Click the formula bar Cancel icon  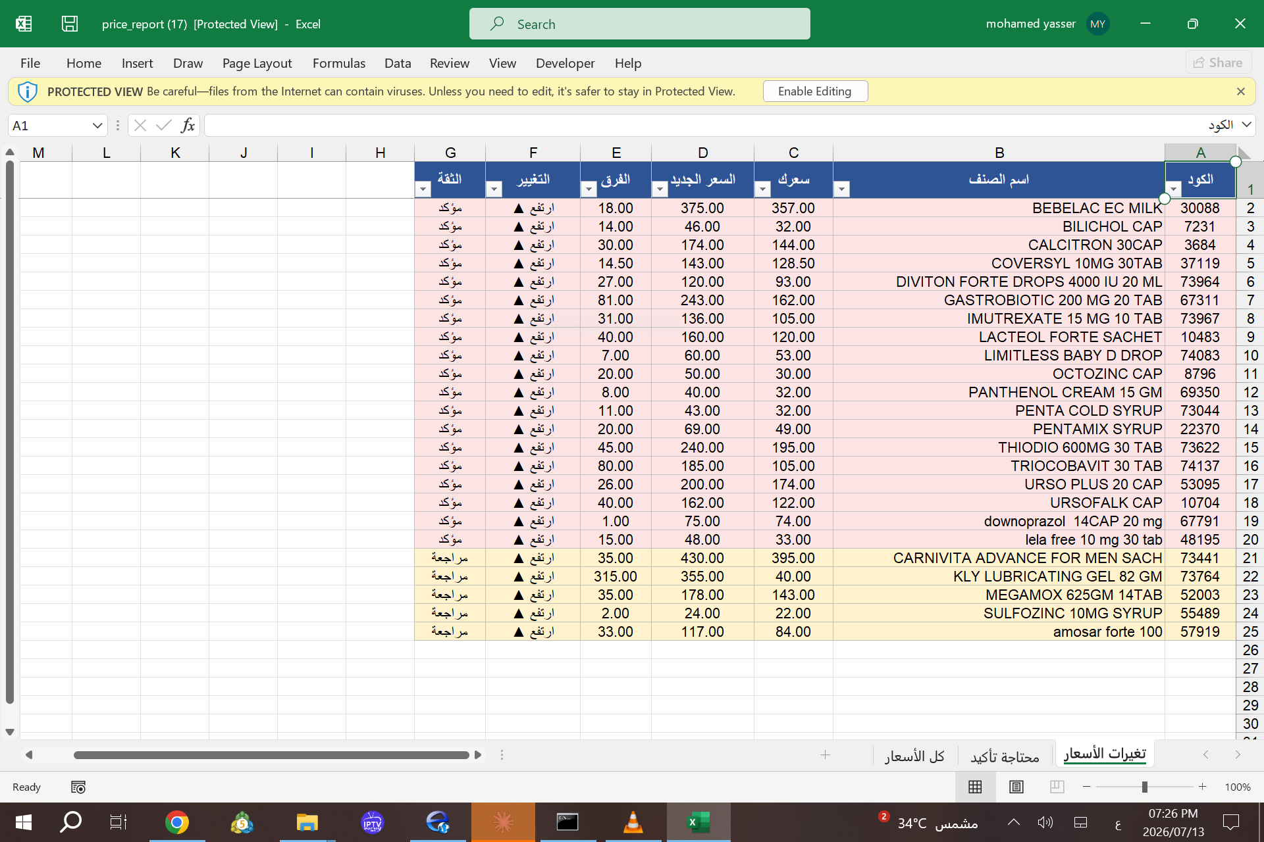coord(140,125)
